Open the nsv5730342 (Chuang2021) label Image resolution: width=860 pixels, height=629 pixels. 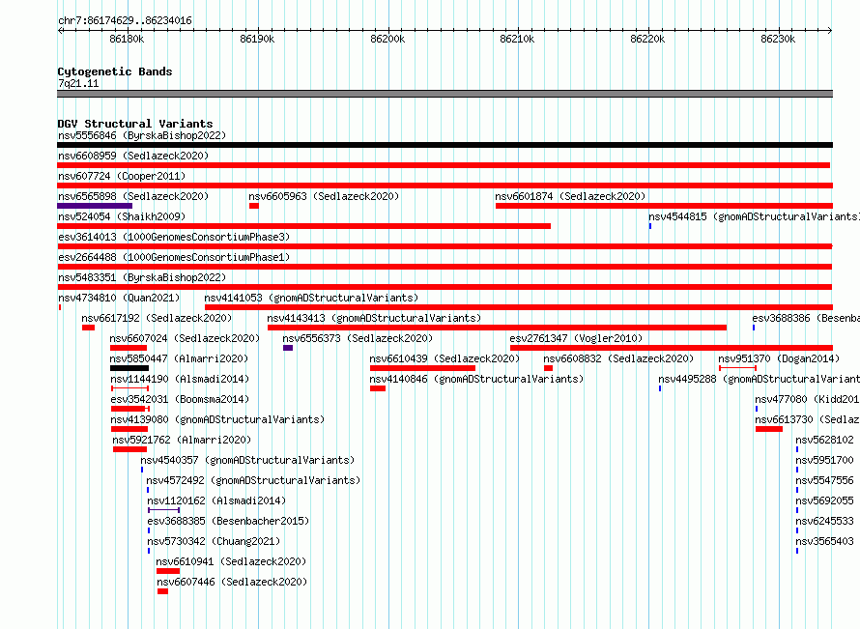tap(214, 541)
